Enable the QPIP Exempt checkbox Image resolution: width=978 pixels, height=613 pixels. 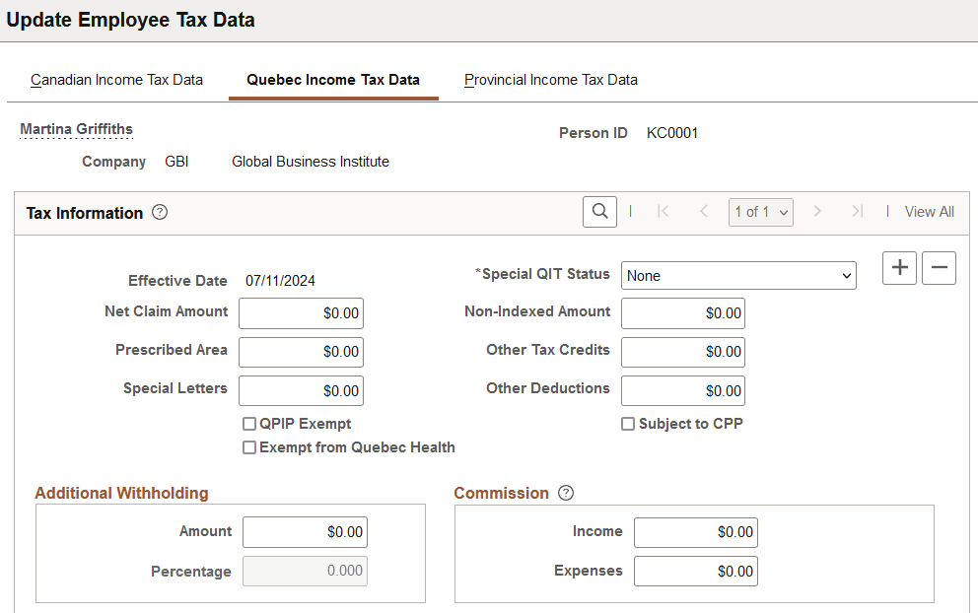pos(249,423)
